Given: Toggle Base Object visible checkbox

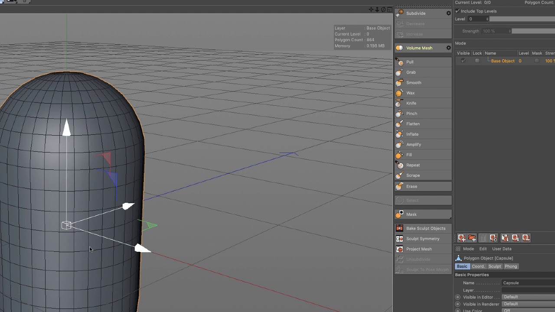Looking at the screenshot, I should 463,61.
